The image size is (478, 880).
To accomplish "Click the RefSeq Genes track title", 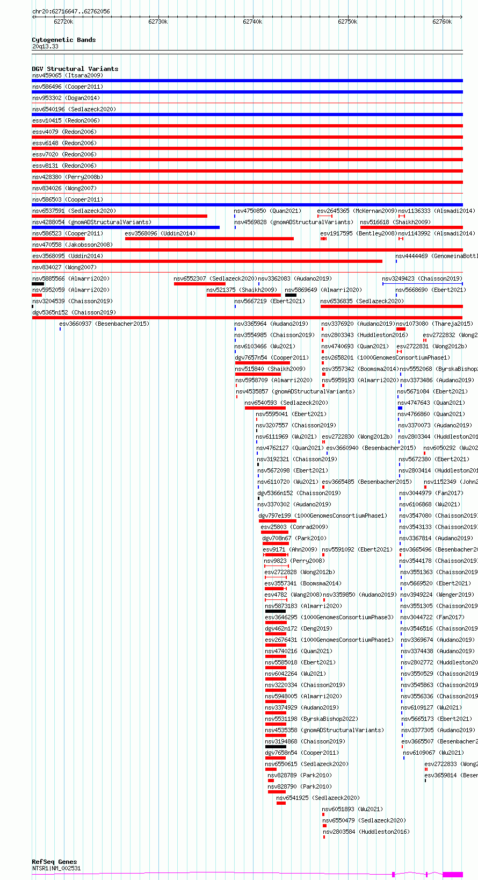I will (54, 862).
